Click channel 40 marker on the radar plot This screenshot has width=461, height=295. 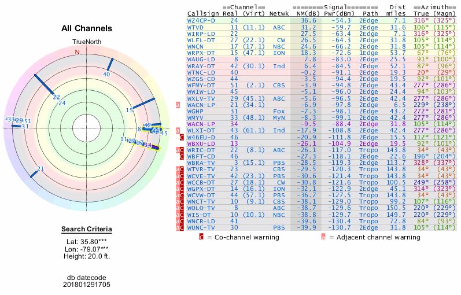pos(106,74)
